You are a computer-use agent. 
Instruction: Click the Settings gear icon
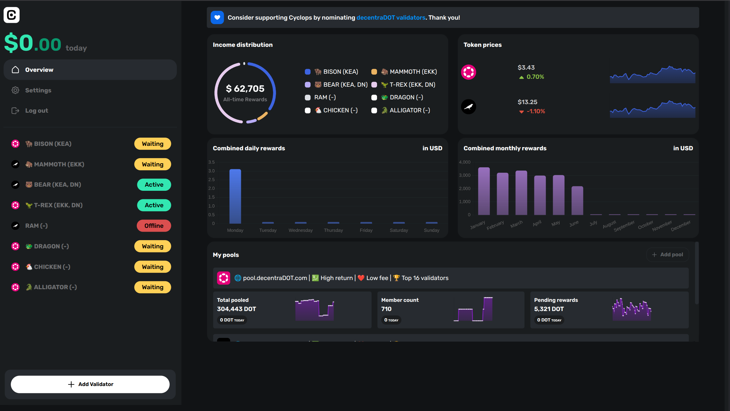15,90
